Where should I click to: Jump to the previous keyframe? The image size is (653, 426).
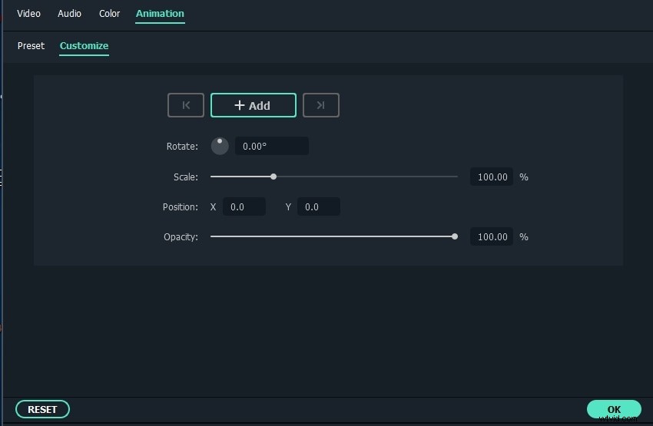[186, 105]
